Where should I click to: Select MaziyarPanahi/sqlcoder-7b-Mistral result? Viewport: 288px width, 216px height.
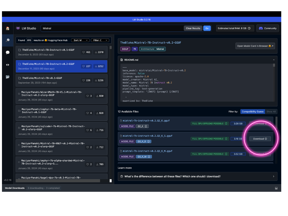point(62,130)
